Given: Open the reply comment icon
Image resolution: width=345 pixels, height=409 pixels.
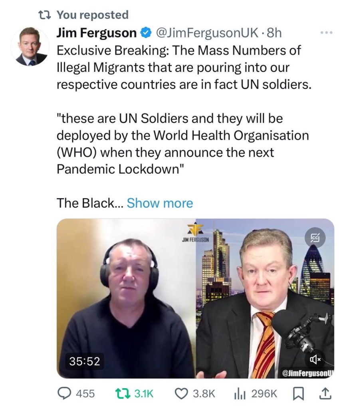Looking at the screenshot, I should pos(63,393).
